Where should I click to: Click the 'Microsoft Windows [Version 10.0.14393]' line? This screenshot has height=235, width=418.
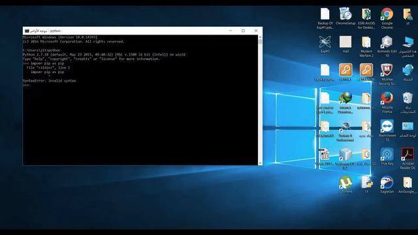(60, 37)
